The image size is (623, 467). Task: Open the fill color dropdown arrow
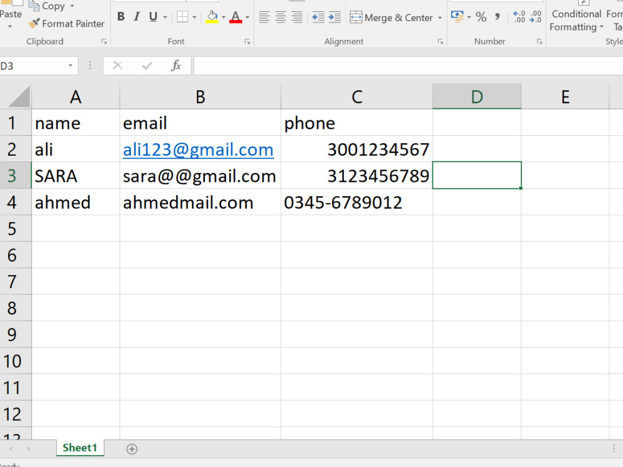(223, 17)
